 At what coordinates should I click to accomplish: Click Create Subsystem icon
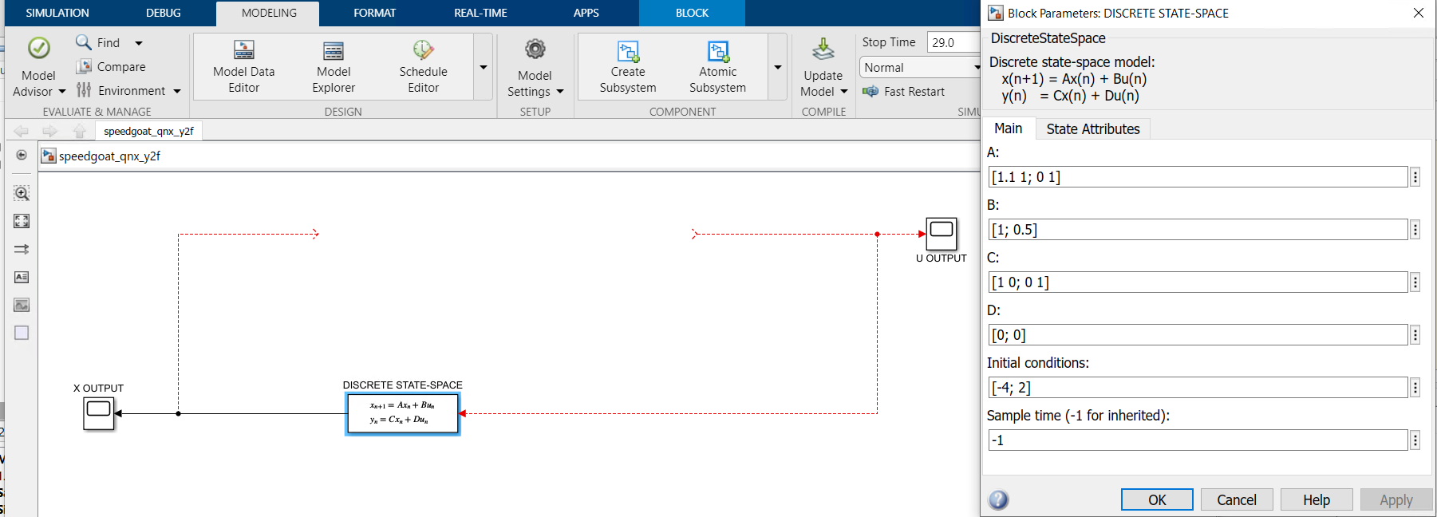tap(628, 52)
